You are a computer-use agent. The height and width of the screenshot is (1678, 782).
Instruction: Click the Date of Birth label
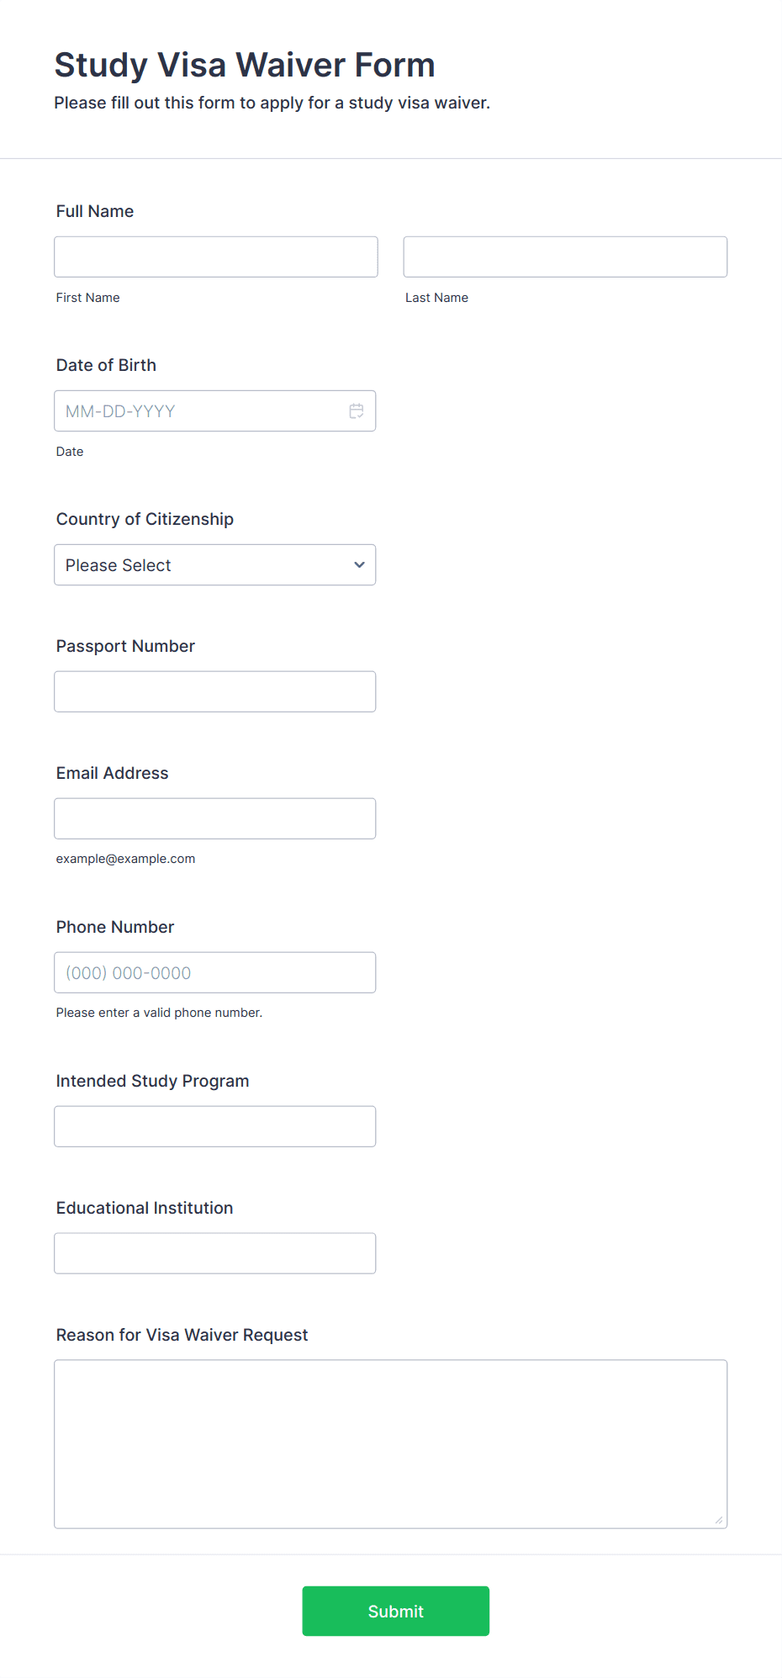pyautogui.click(x=106, y=365)
